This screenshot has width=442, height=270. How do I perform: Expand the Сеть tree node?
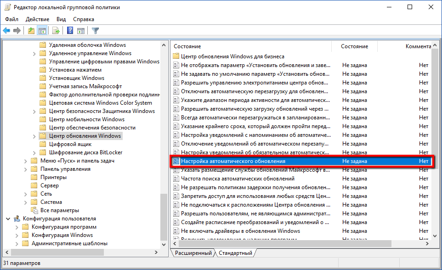pos(25,194)
